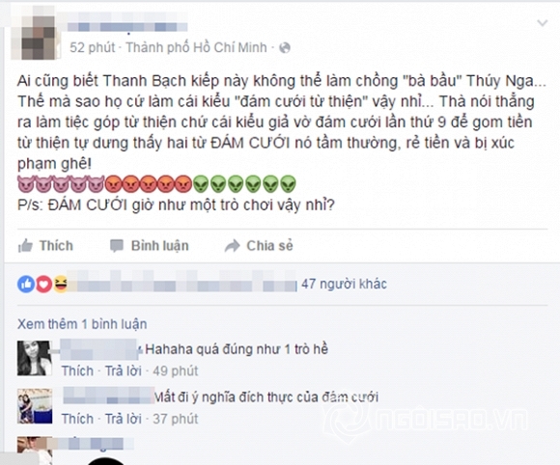560x465 pixels.
Task: Click the Chia sẻ share arrow icon
Action: [x=233, y=246]
